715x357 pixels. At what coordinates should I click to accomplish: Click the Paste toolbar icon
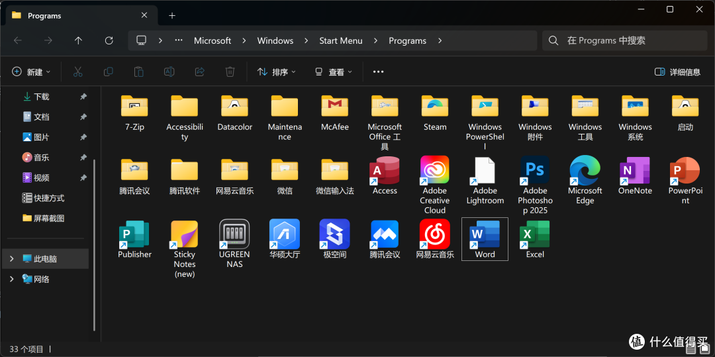[138, 72]
